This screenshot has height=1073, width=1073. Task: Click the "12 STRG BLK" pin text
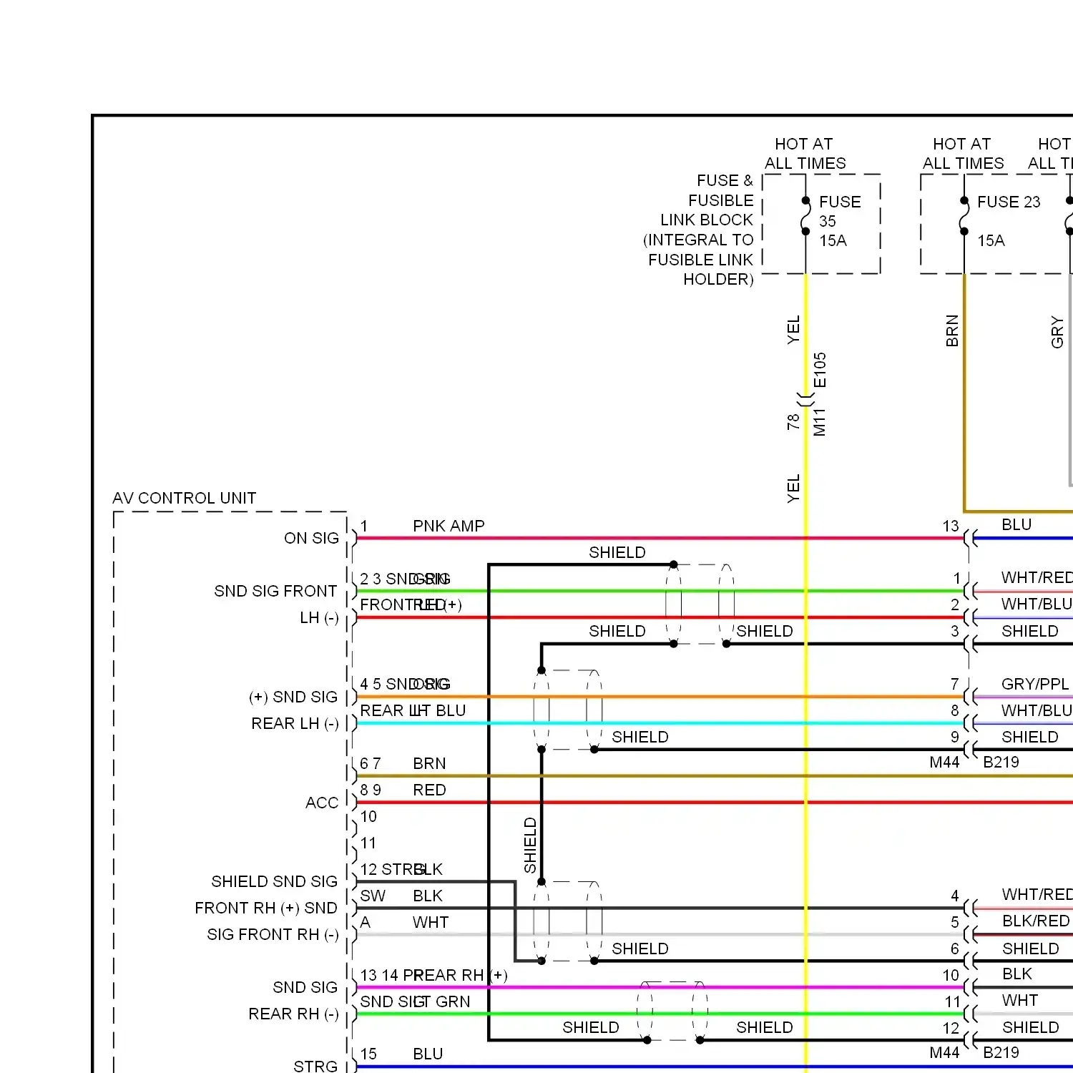pos(401,869)
